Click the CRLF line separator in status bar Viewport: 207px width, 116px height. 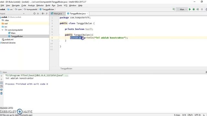pos(190,115)
